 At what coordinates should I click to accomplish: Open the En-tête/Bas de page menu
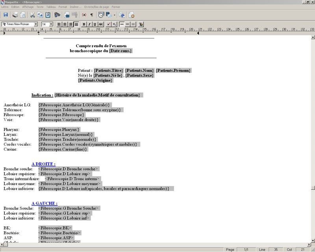96,7
